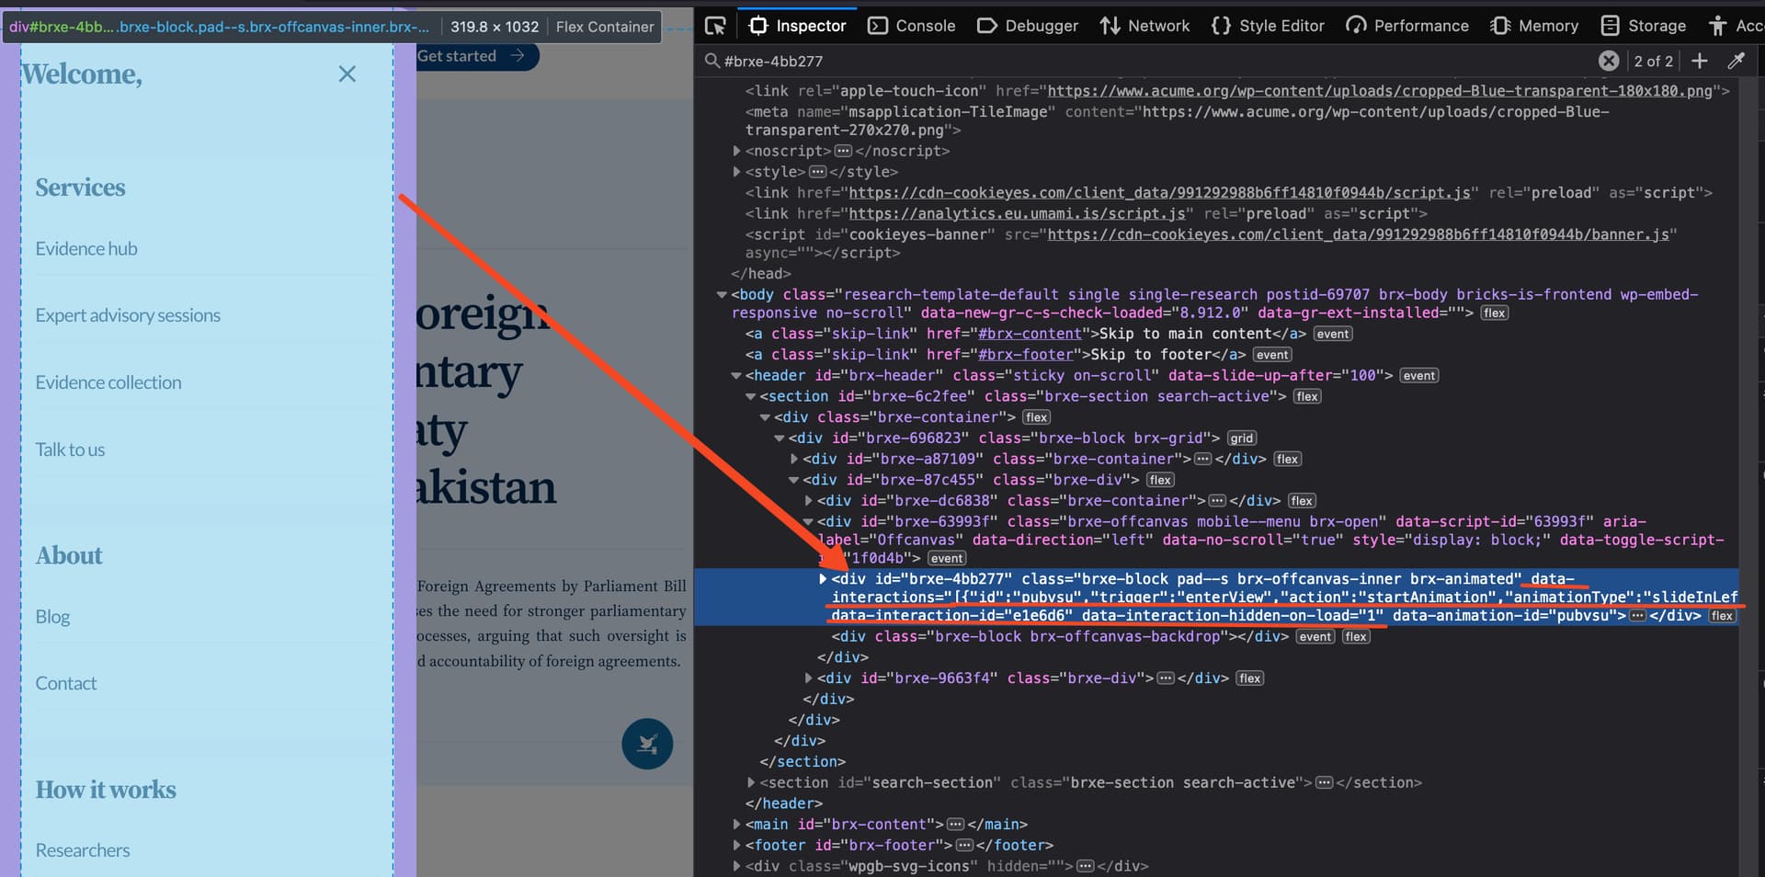
Task: Show event listeners on the header element
Action: tap(1418, 376)
